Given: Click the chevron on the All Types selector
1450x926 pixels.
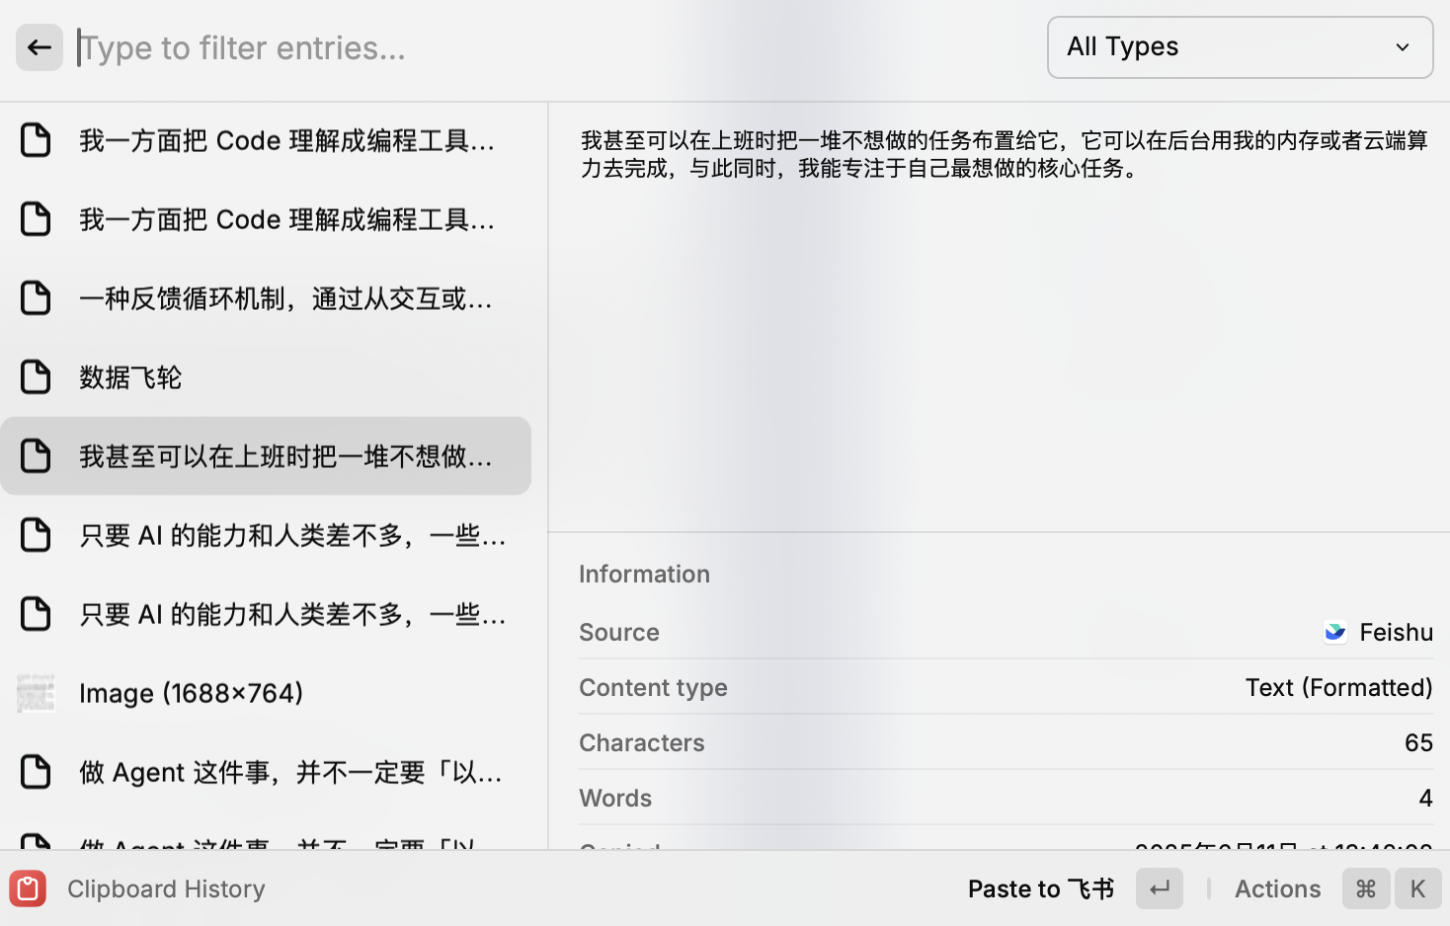Looking at the screenshot, I should [x=1403, y=46].
